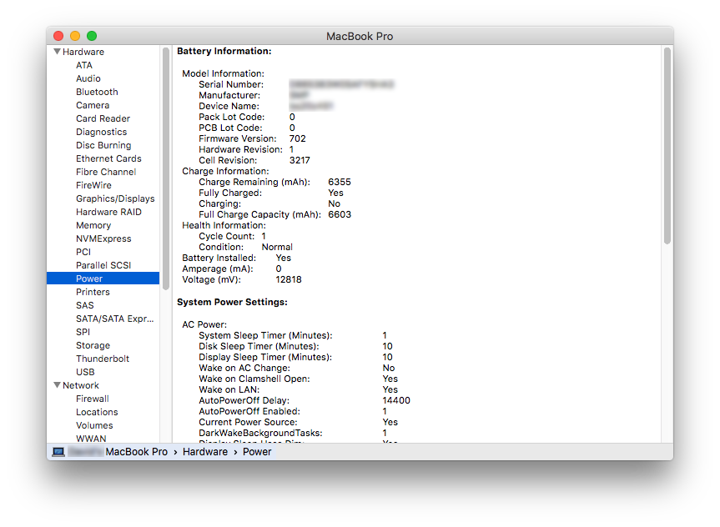Open the Memory information page
Screen dimensions: 720x527
(93, 225)
